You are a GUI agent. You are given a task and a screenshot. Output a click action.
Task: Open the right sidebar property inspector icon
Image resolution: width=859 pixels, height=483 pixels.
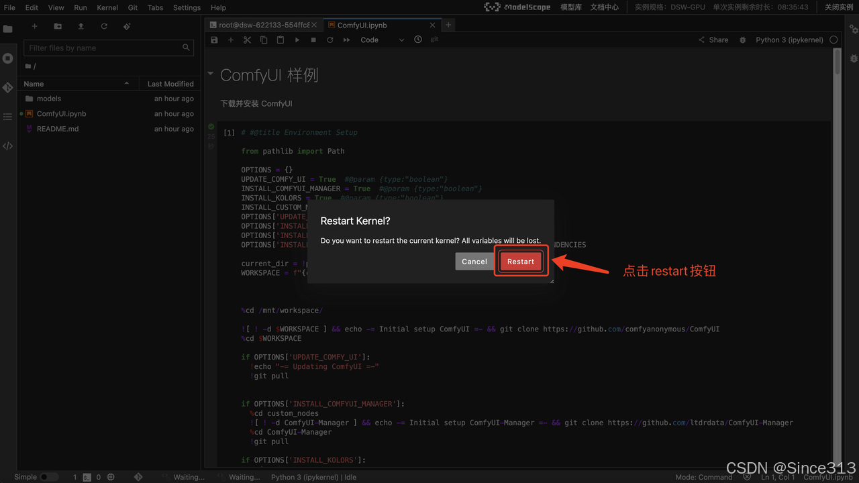click(854, 30)
